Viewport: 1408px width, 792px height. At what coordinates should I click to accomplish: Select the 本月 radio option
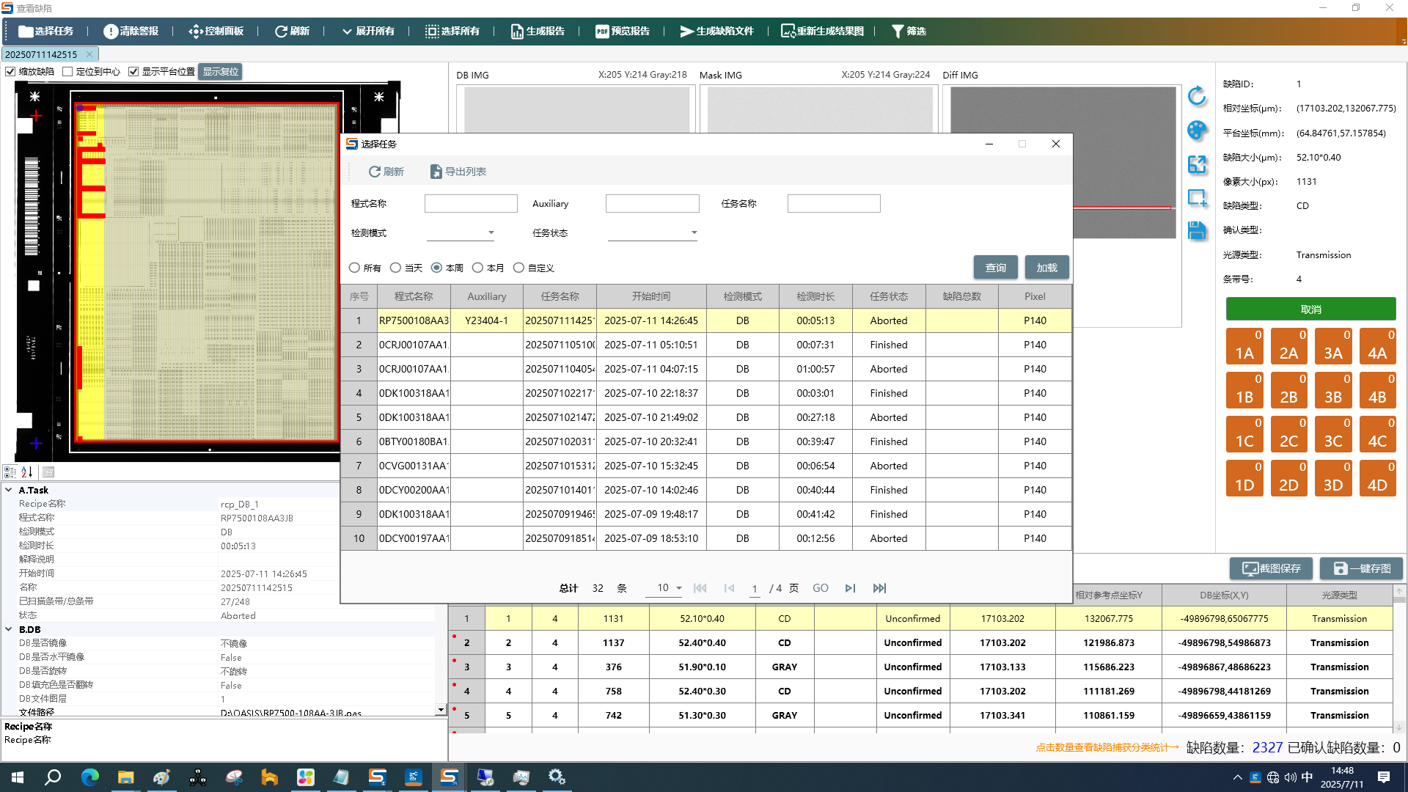[477, 268]
